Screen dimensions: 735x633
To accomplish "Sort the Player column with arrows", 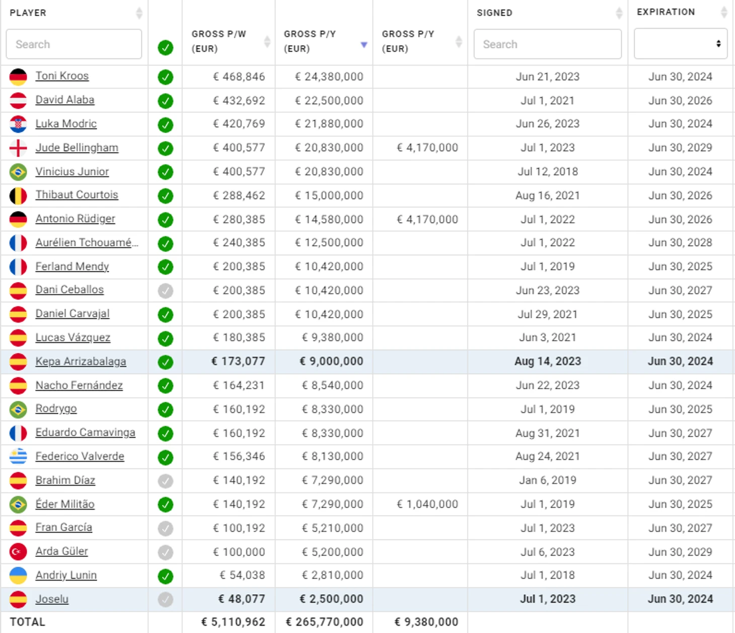I will point(139,13).
